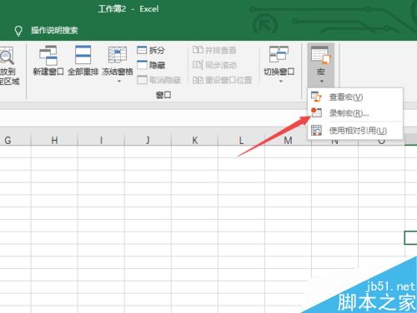Click the New Window (新建窗口) icon
This screenshot has width=417, height=313.
click(48, 55)
